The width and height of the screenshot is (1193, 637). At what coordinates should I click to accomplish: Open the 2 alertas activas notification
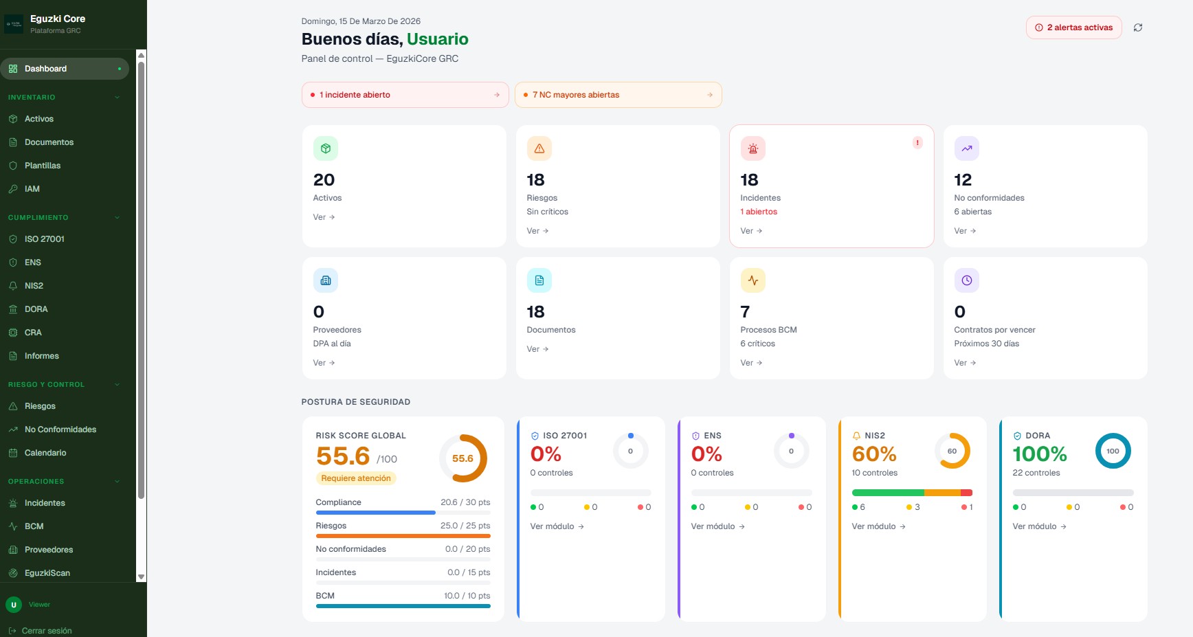1073,27
